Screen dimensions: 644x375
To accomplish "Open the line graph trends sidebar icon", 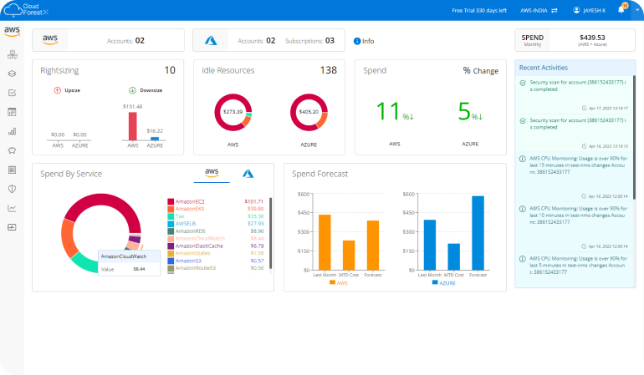I will coord(13,208).
